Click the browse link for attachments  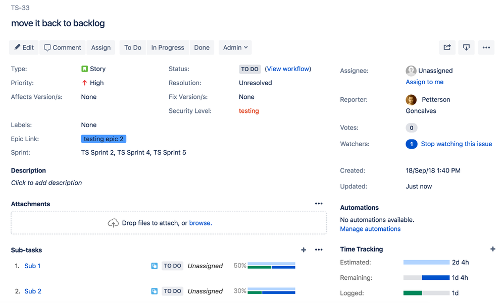click(x=200, y=223)
